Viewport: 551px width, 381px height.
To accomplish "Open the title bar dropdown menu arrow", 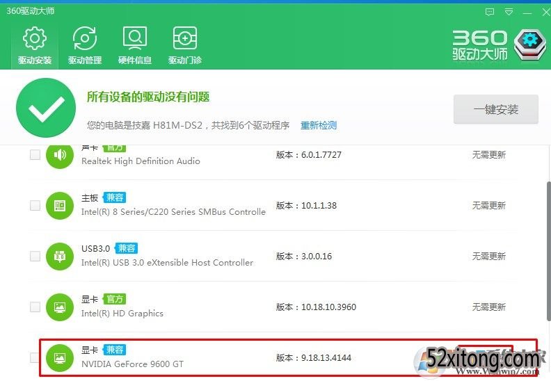I will click(x=509, y=13).
